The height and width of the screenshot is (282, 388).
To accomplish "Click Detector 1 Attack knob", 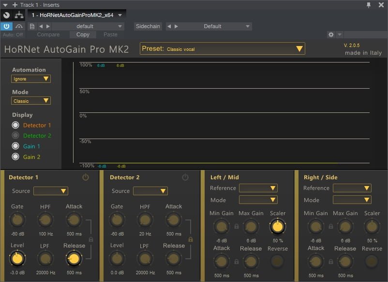I will pyautogui.click(x=74, y=220).
